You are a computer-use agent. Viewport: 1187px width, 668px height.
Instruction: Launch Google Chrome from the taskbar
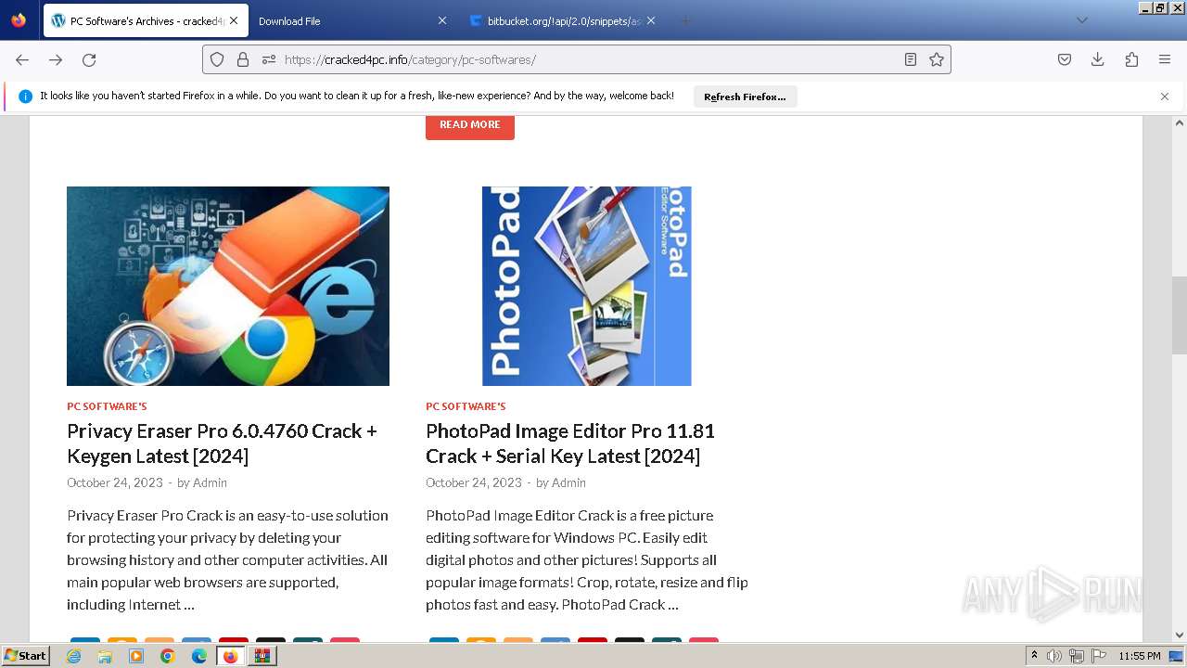pos(168,656)
